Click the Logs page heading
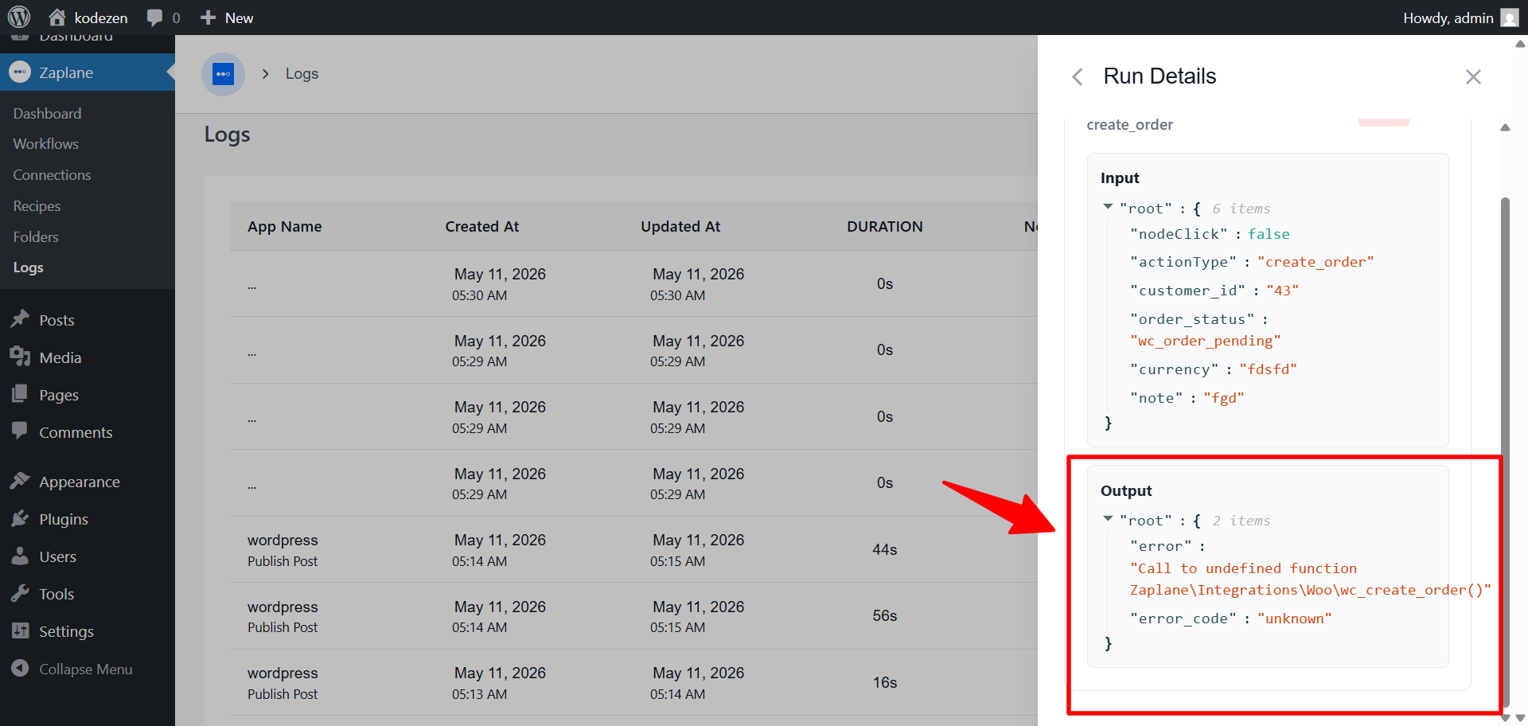 coord(227,135)
